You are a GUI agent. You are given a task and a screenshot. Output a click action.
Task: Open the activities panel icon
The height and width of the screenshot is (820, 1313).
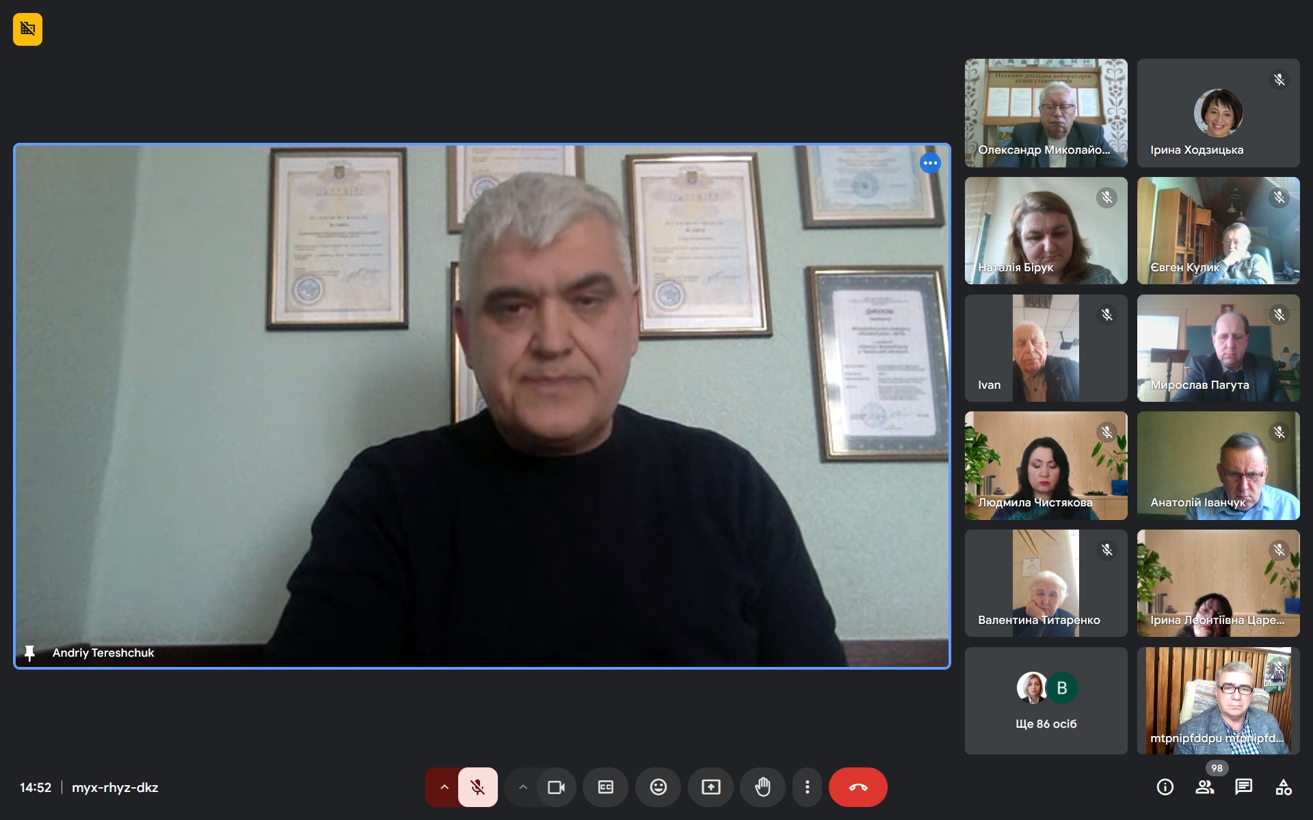click(1283, 787)
